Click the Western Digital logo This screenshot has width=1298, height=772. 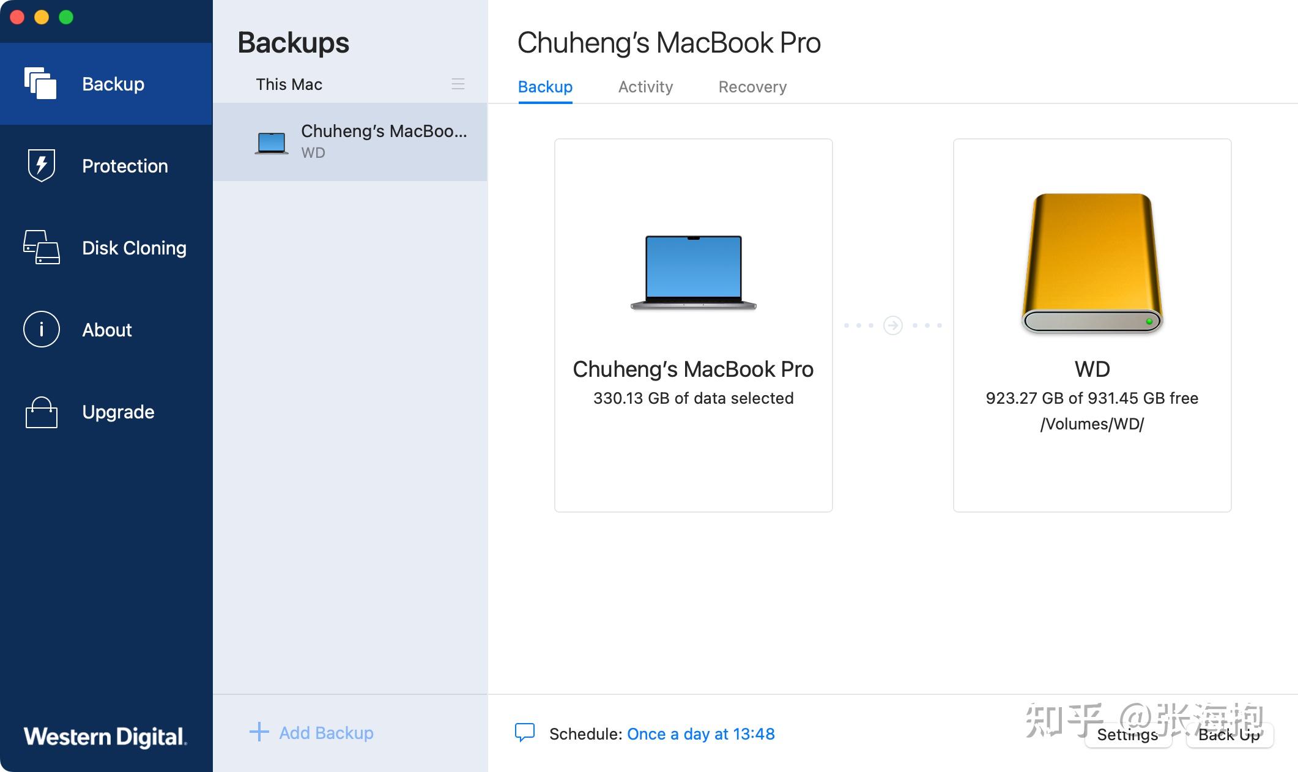(x=105, y=737)
